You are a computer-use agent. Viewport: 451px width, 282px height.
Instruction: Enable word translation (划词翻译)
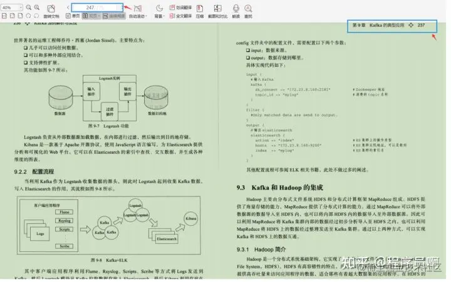180,8
